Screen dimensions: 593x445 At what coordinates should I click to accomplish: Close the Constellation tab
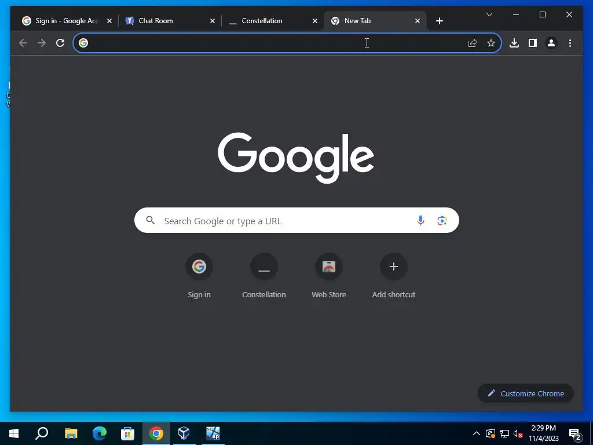(x=314, y=21)
